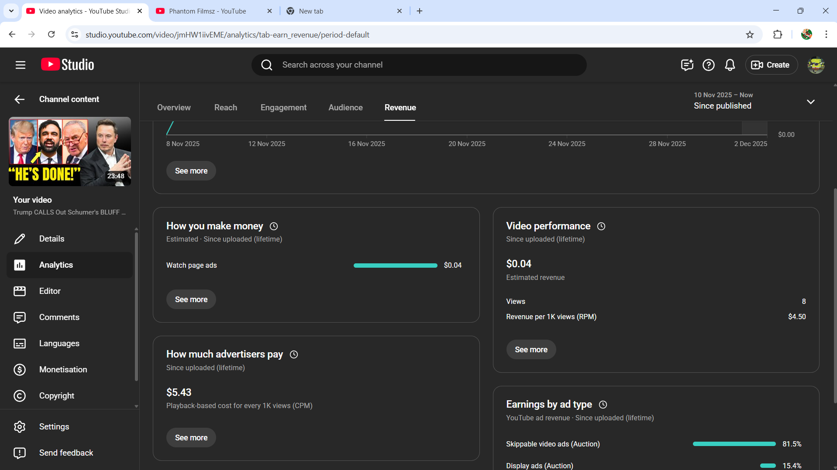Image resolution: width=837 pixels, height=470 pixels.
Task: Switch to the Audience tab
Action: pyautogui.click(x=345, y=108)
